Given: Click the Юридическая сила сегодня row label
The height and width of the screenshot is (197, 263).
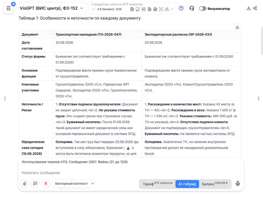Looking at the screenshot, I should pos(33,148).
